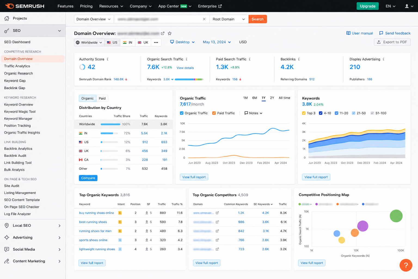The image size is (418, 279).
Task: Click the Send feedback chat icon
Action: click(381, 33)
